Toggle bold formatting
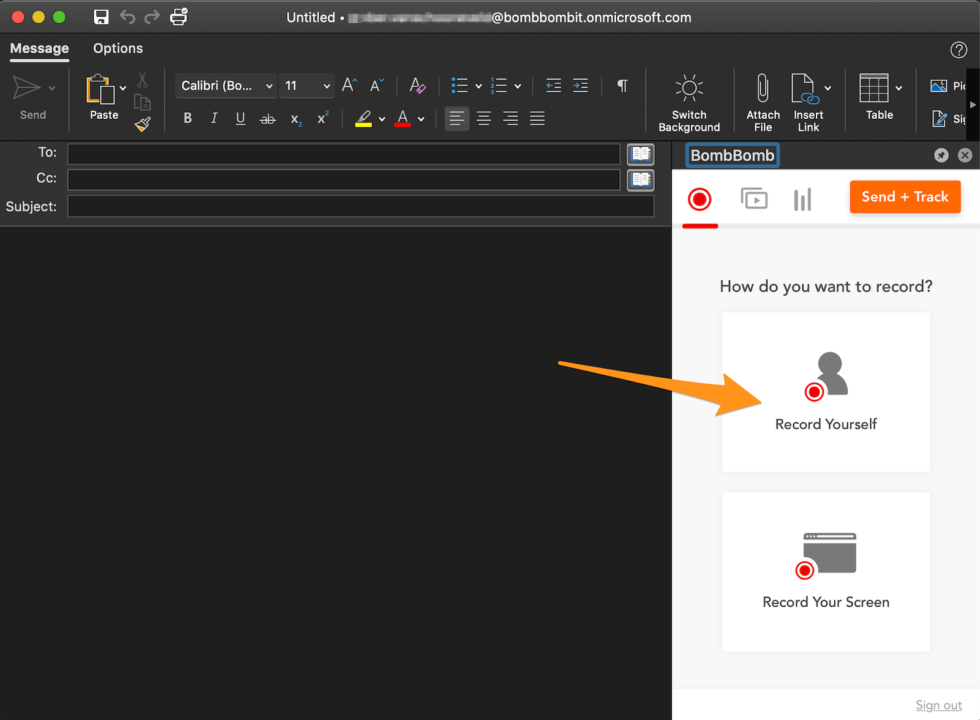 (187, 118)
